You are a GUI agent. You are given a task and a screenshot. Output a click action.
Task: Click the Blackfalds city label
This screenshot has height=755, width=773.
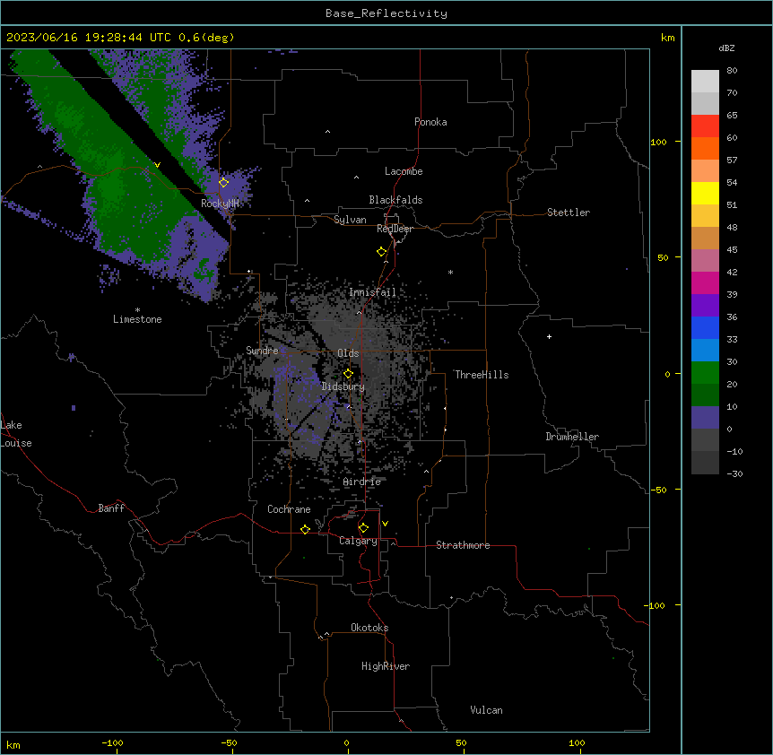pyautogui.click(x=395, y=200)
